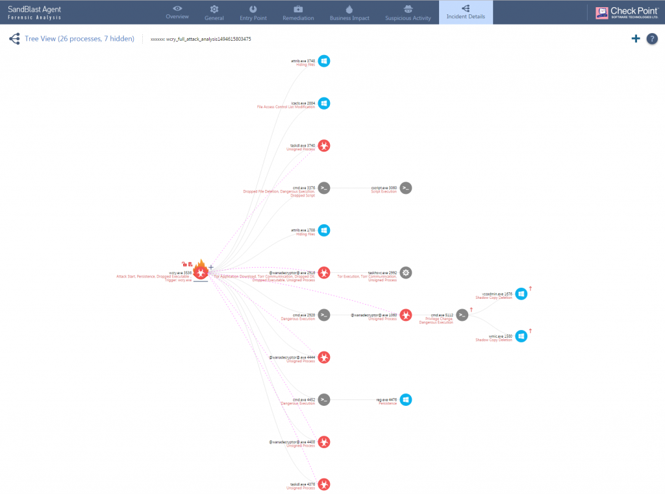
Task: Select the vssadmin.exe 1676 Windows node
Action: [521, 294]
